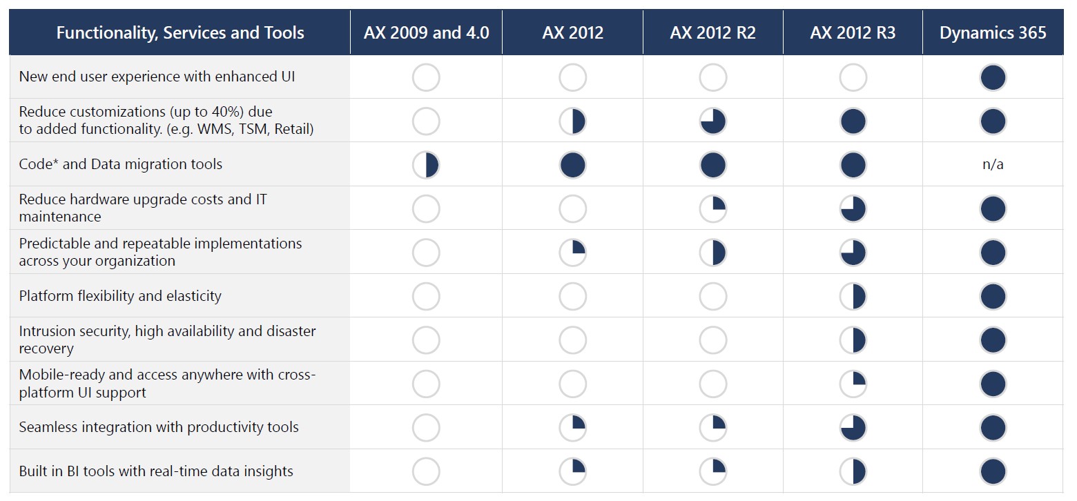Image resolution: width=1077 pixels, height=501 pixels.
Task: Click the AX 2009 and 4.0 header
Action: (426, 32)
